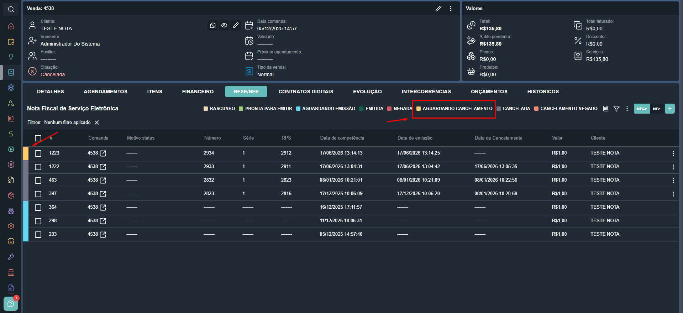Image resolution: width=683 pixels, height=313 pixels.
Task: Open the filter funnel icon
Action: tap(616, 109)
